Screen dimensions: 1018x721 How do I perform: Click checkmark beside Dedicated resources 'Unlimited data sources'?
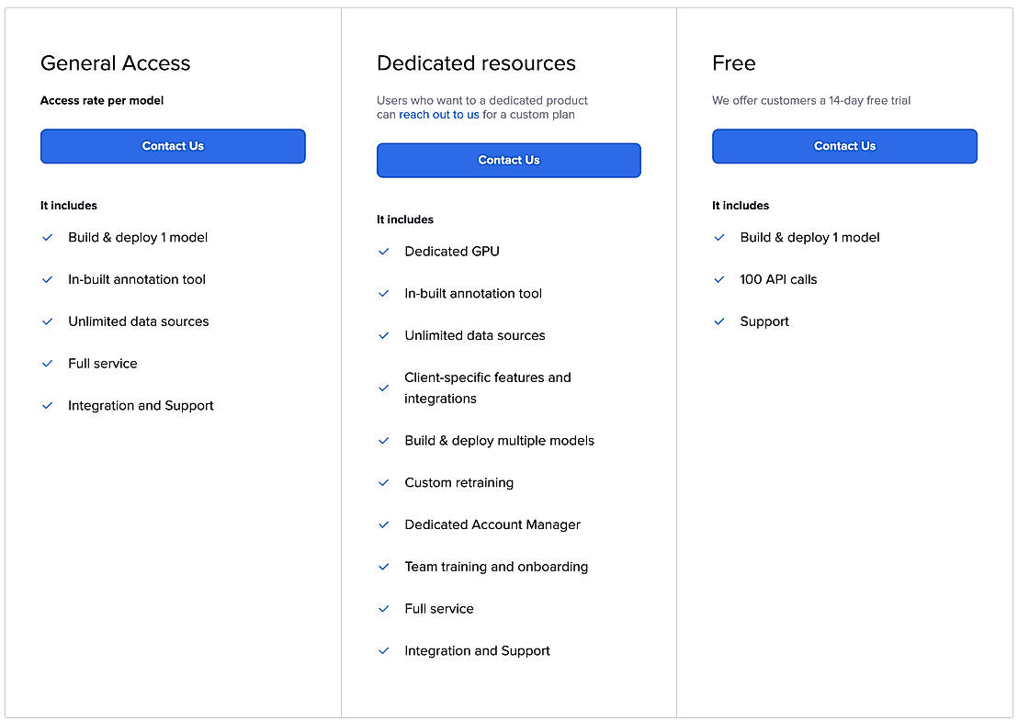[x=384, y=336]
